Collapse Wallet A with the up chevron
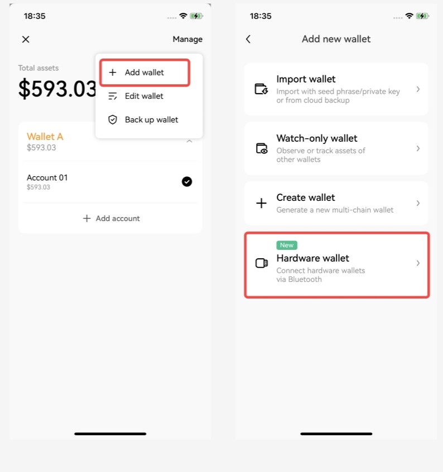This screenshot has width=443, height=472. 189,141
